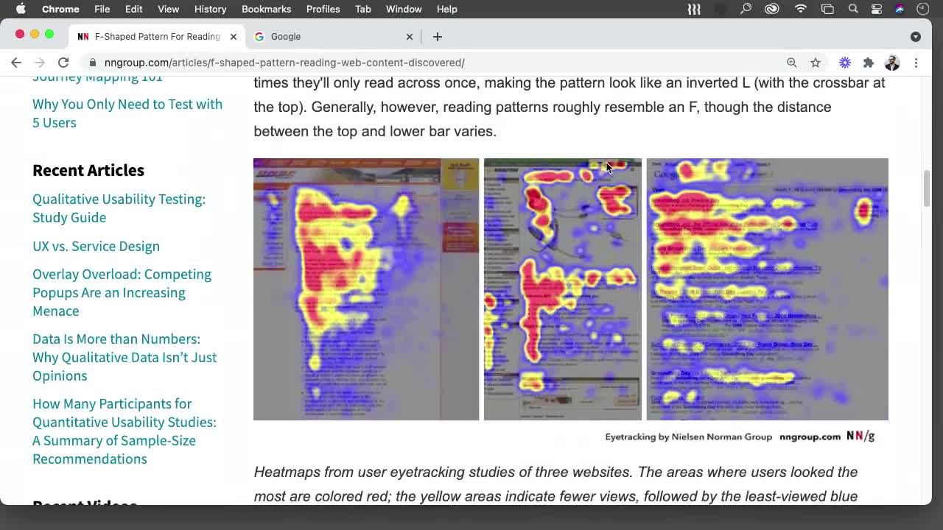Open Spotlight search in the menu bar
Viewport: 943px width, 530px height.
853,9
